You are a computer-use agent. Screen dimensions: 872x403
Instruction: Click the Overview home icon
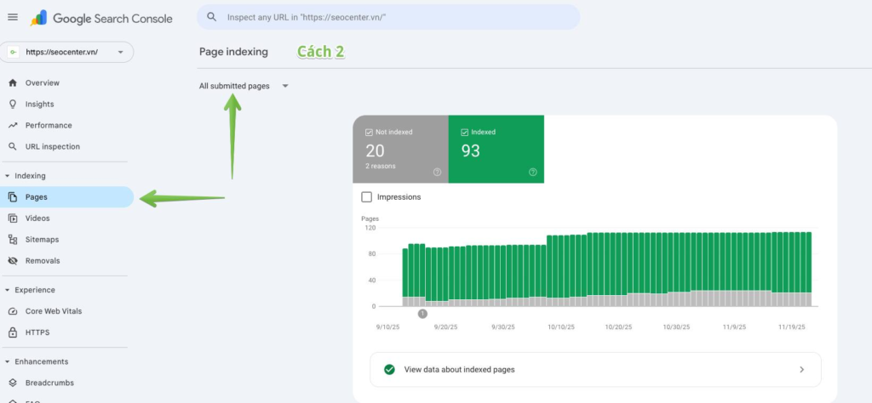click(x=12, y=82)
